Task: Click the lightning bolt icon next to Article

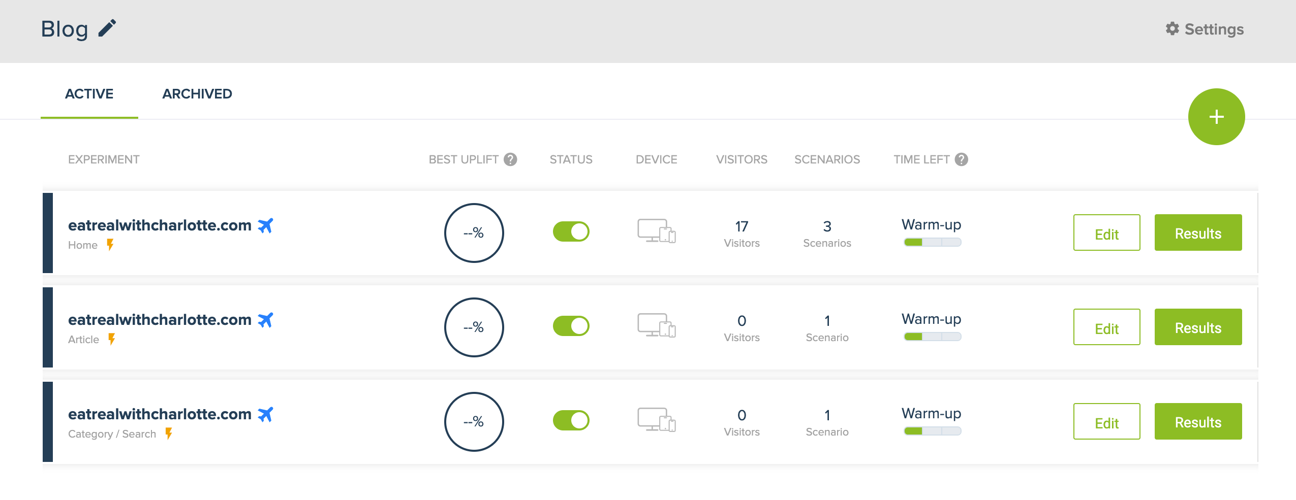Action: click(112, 339)
